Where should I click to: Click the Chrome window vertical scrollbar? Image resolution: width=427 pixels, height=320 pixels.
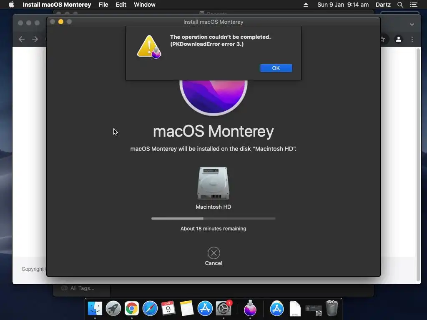(x=418, y=165)
